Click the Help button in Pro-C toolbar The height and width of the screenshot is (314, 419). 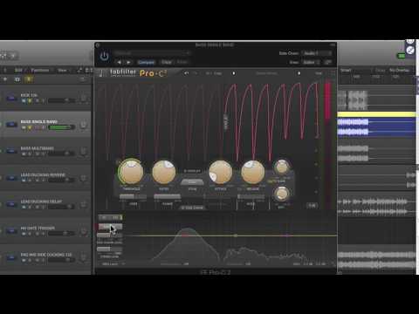(x=319, y=73)
